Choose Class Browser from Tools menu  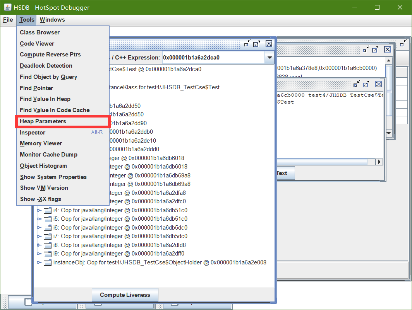[63, 32]
